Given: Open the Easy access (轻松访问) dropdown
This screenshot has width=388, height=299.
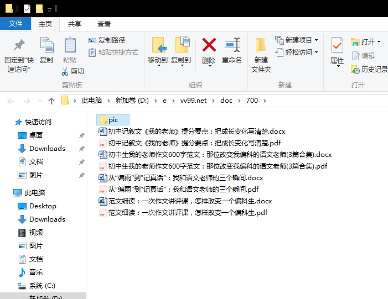Looking at the screenshot, I should 297,53.
